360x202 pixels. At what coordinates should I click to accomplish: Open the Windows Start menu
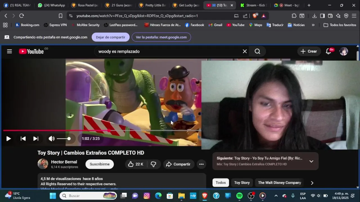pos(53,196)
